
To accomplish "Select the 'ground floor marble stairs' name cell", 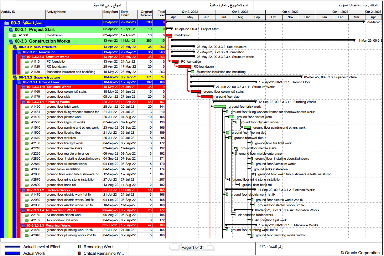I will [x=74, y=148].
